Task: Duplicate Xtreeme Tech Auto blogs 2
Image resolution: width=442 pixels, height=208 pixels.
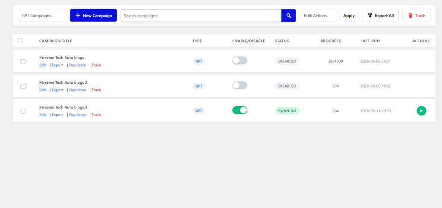Action: (x=78, y=90)
